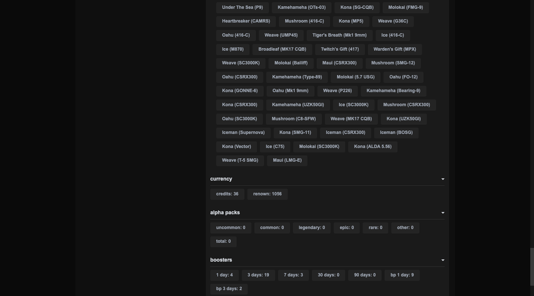Screen dimensions: 534x296
Task: Select the Maui (CSRX300) tag
Action: pyautogui.click(x=340, y=63)
